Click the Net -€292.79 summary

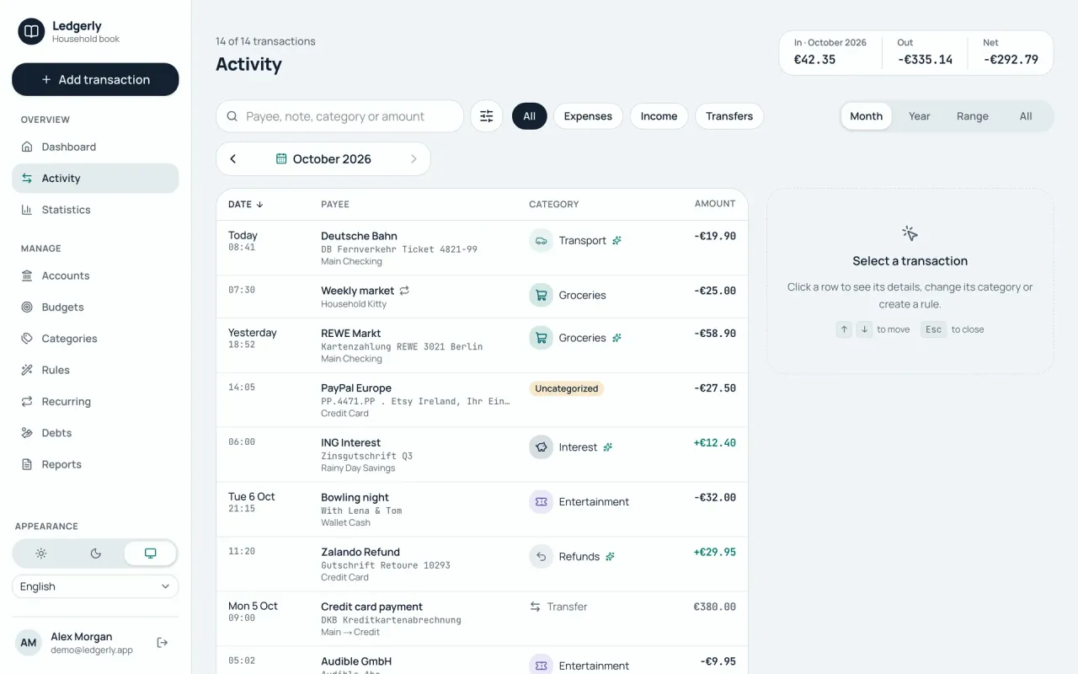1011,52
